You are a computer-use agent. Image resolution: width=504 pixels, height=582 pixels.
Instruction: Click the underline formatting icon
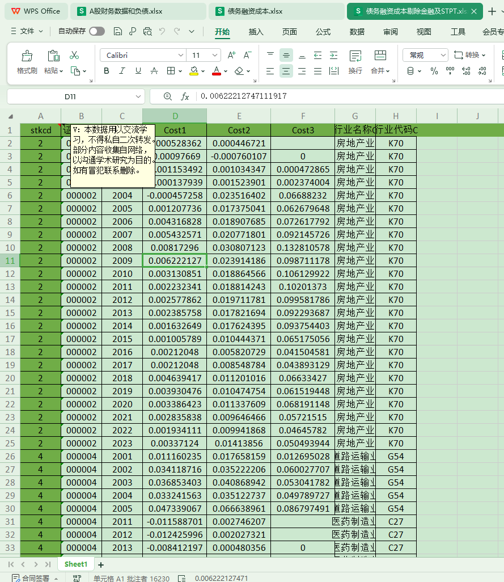tap(138, 71)
